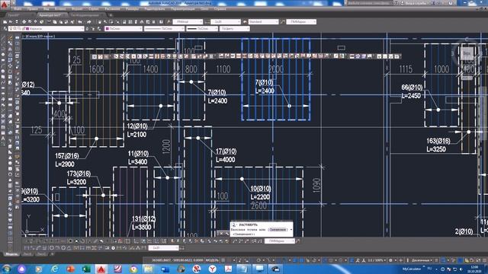Image resolution: width=488 pixels, height=274 pixels.
Task: Click the Верх face of ViewCube
Action: coord(467,53)
